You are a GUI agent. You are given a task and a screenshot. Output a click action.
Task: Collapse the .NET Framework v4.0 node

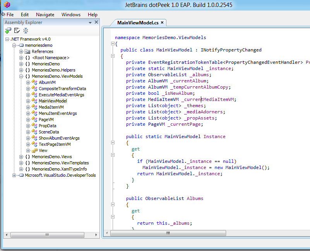pos(7,39)
